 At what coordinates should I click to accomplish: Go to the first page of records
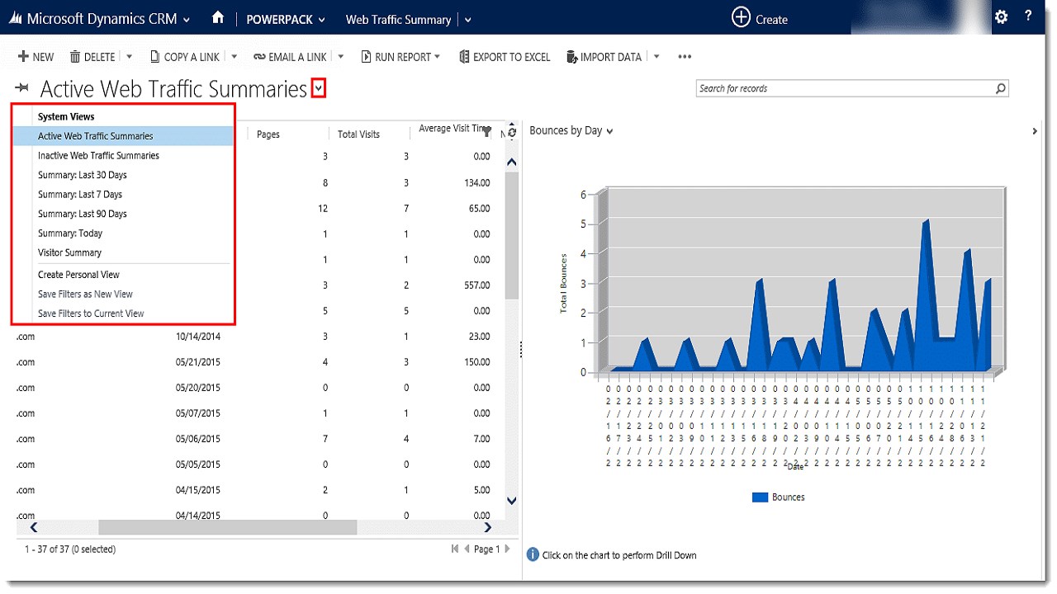pyautogui.click(x=455, y=549)
